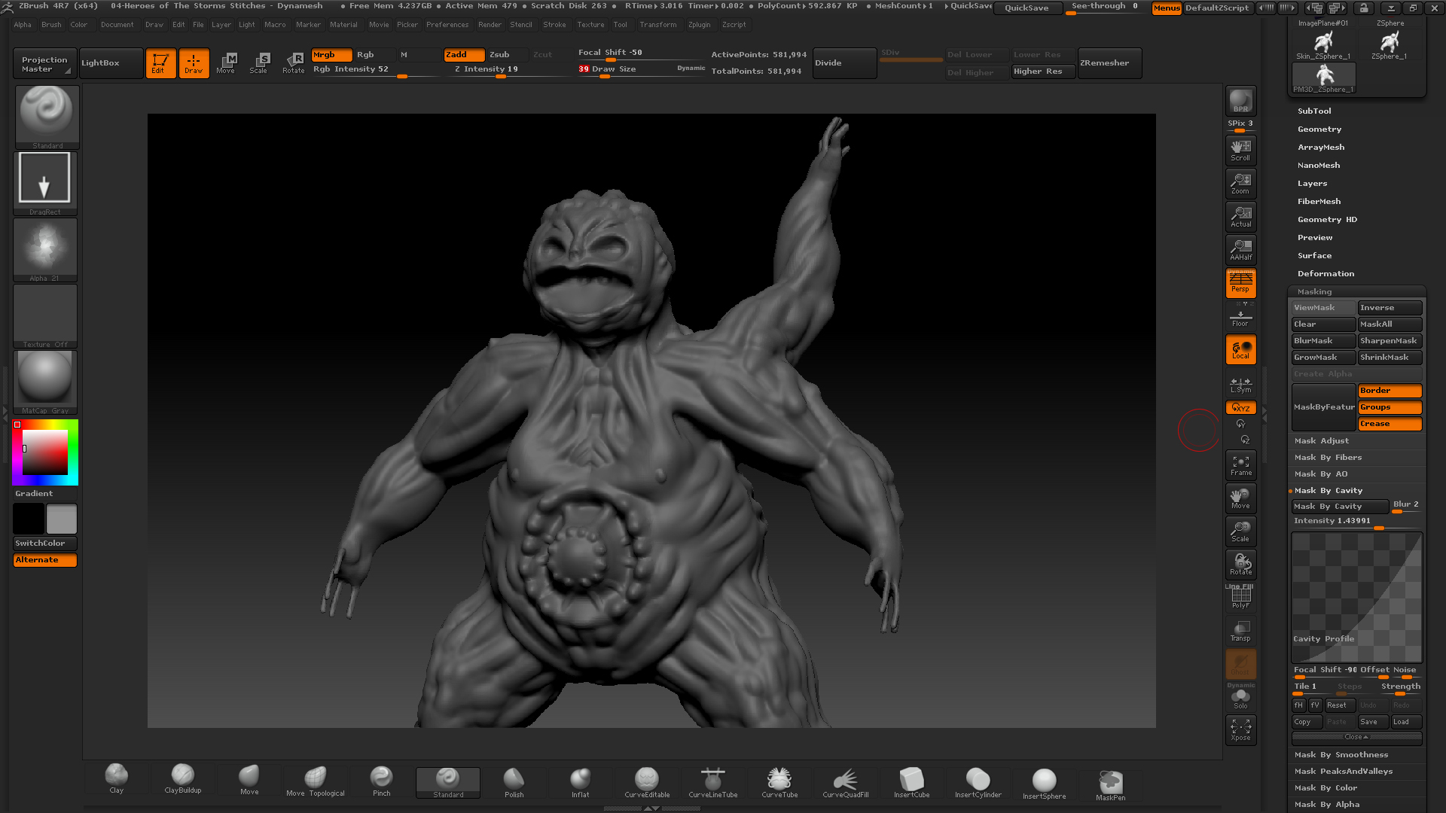Adjust the mask Intensity 1.43991 slider
The height and width of the screenshot is (813, 1446).
tap(1357, 522)
